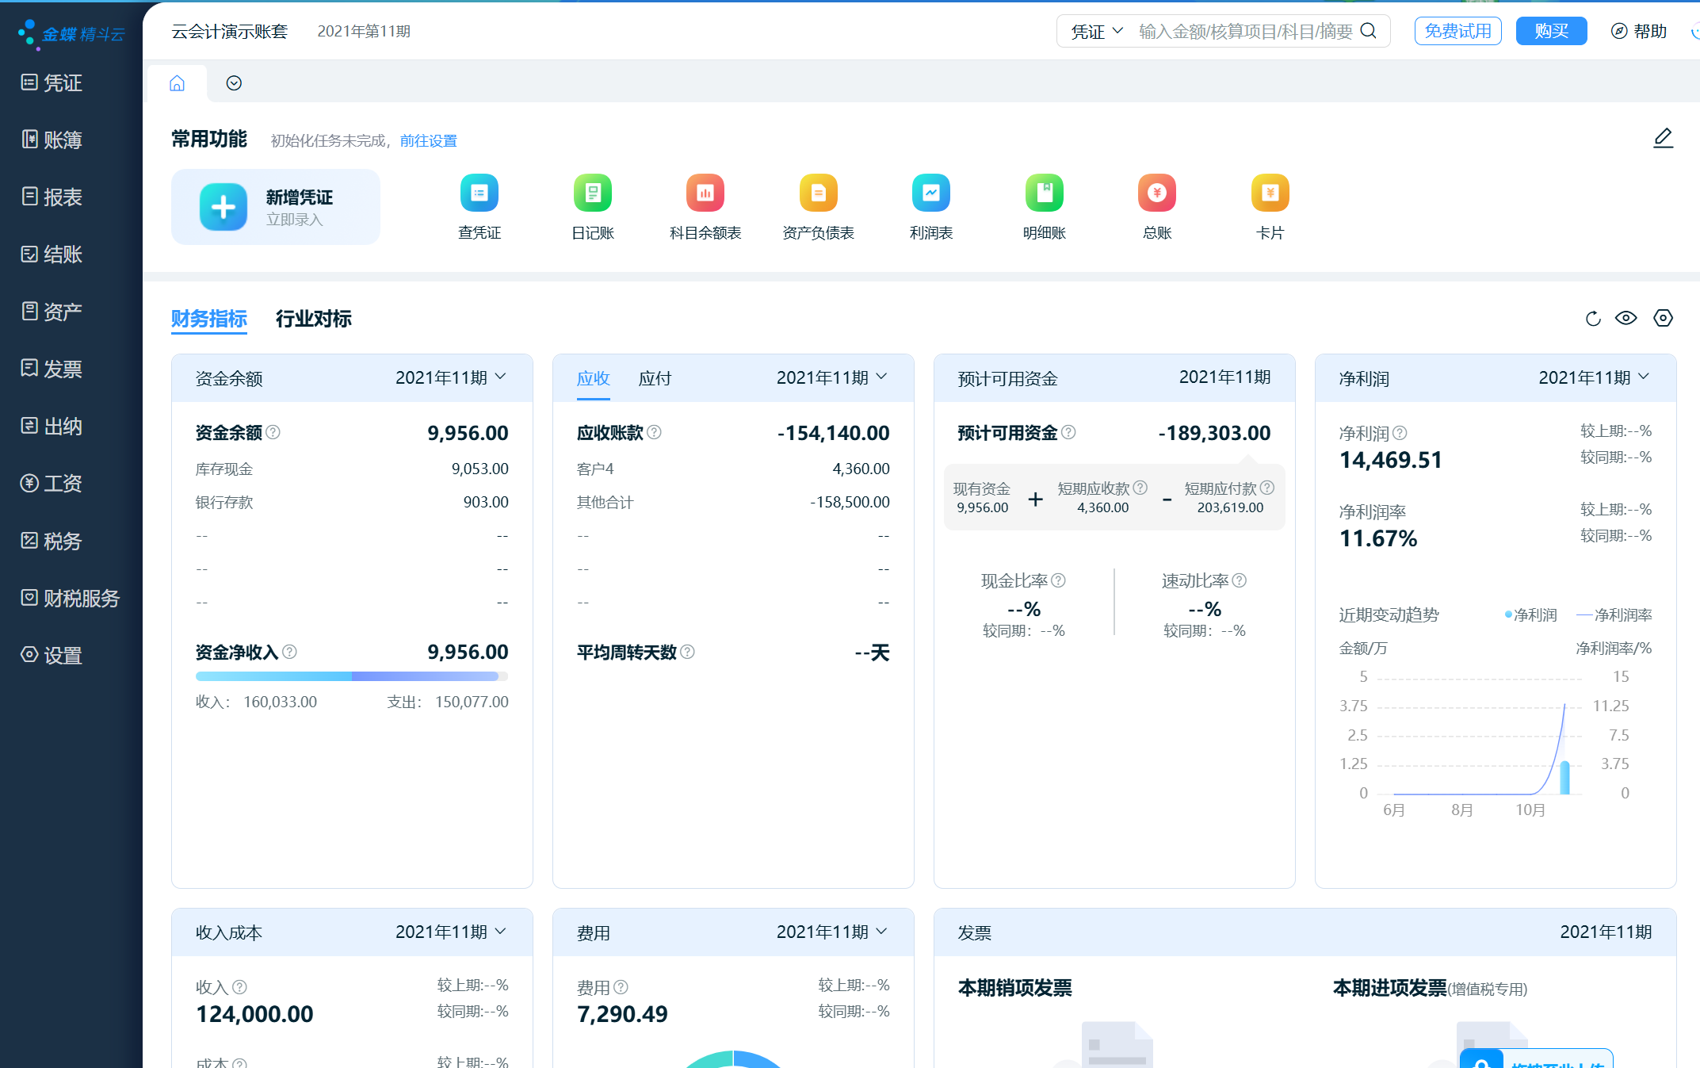Click the help icon beside 预计可用资金
The height and width of the screenshot is (1068, 1700).
[1068, 432]
